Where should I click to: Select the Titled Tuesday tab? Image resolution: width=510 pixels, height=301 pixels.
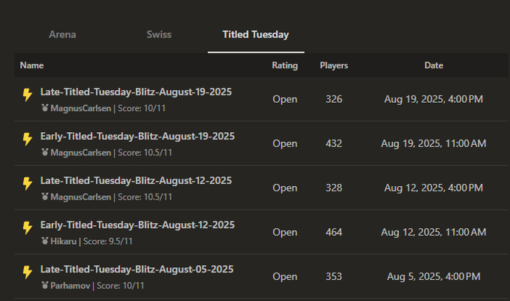click(256, 35)
